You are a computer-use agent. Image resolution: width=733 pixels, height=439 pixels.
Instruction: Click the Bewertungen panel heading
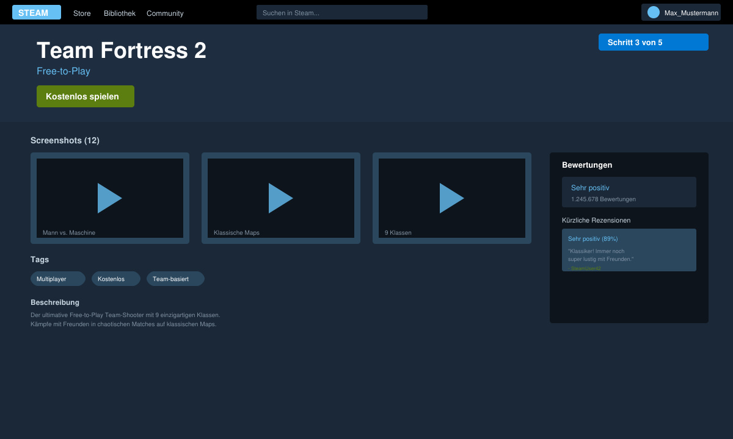587,165
